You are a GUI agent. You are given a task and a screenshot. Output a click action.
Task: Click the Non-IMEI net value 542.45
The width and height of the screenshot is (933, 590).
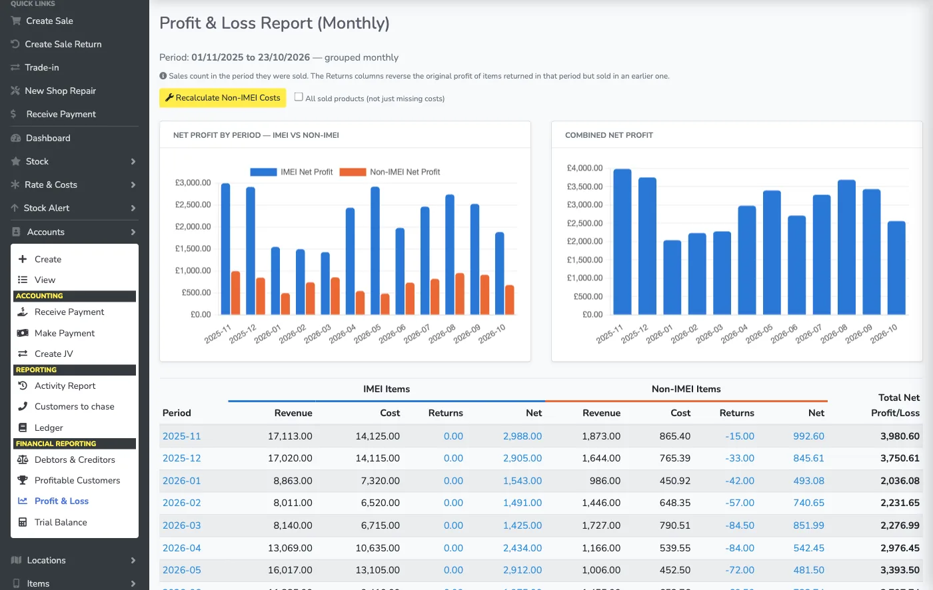click(x=808, y=548)
